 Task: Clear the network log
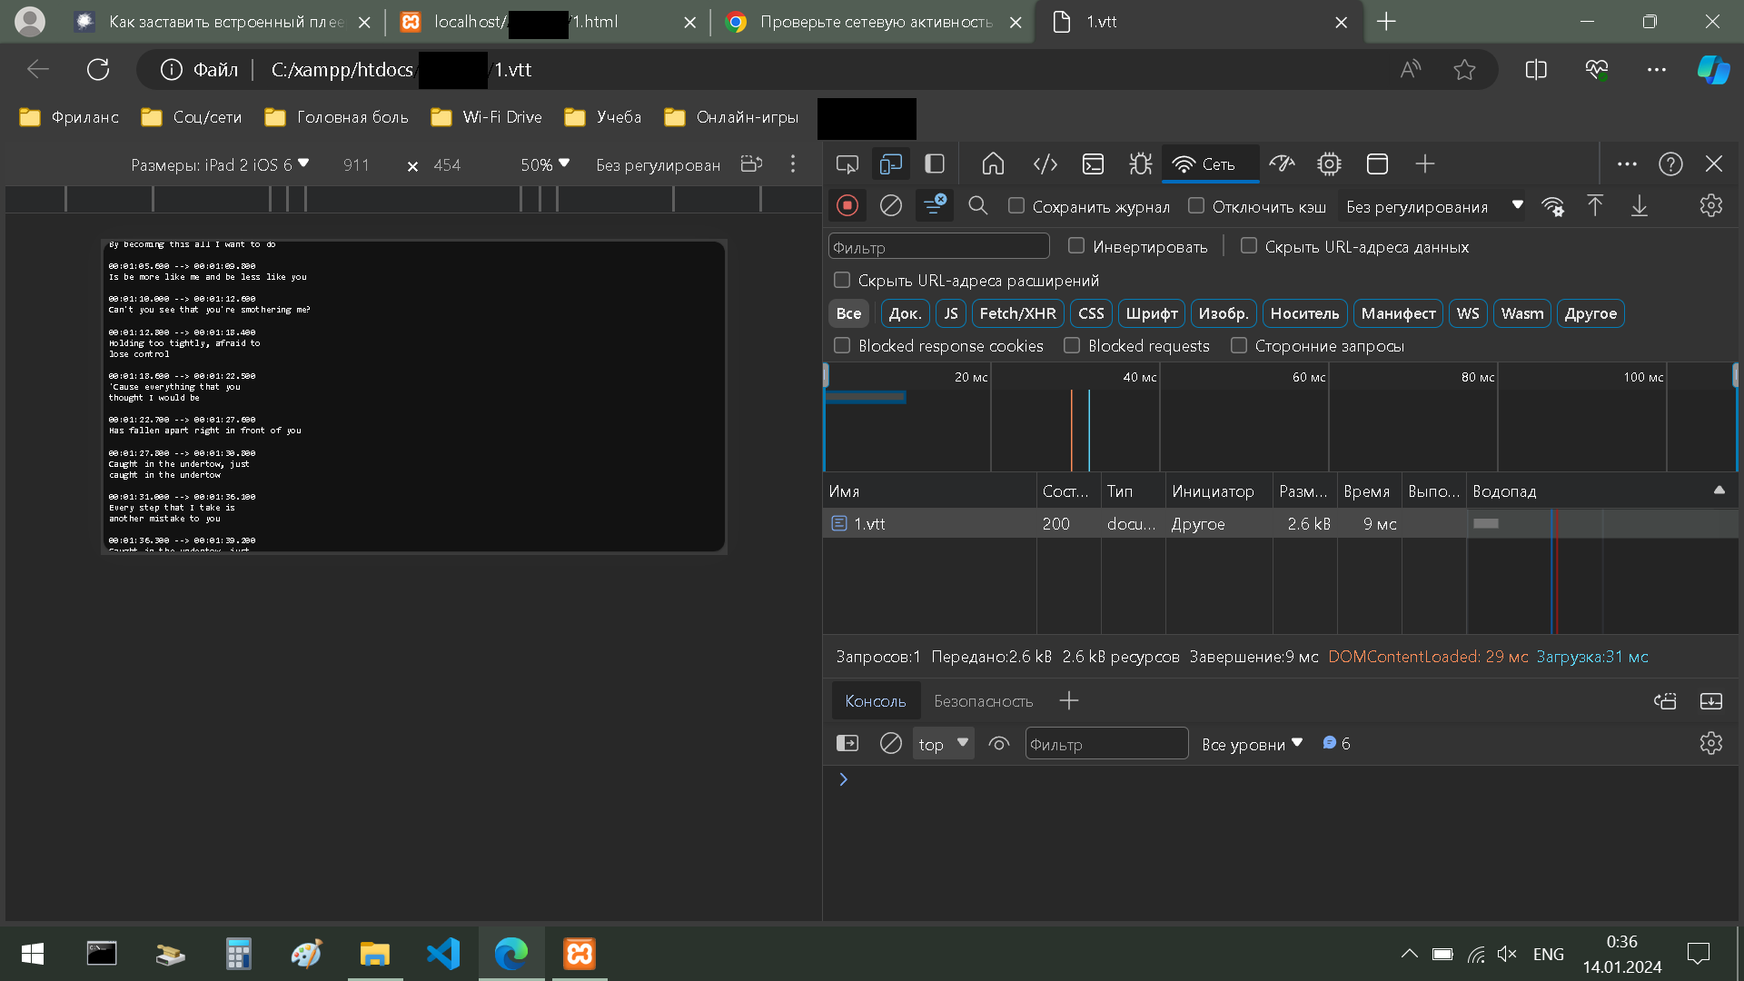[x=891, y=206]
